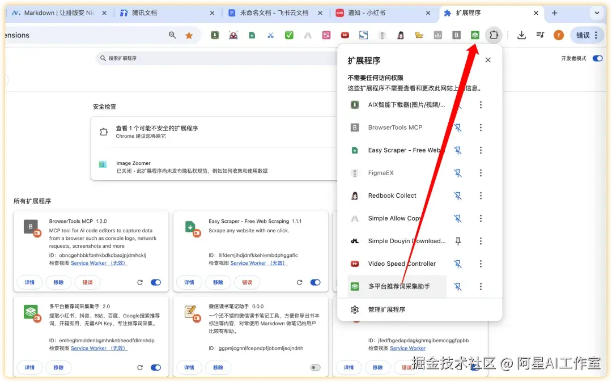Open 管理扩展程序 from the popup

pos(419,309)
